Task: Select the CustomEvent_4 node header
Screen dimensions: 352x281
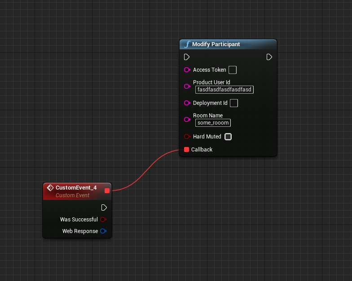Action: 76,188
